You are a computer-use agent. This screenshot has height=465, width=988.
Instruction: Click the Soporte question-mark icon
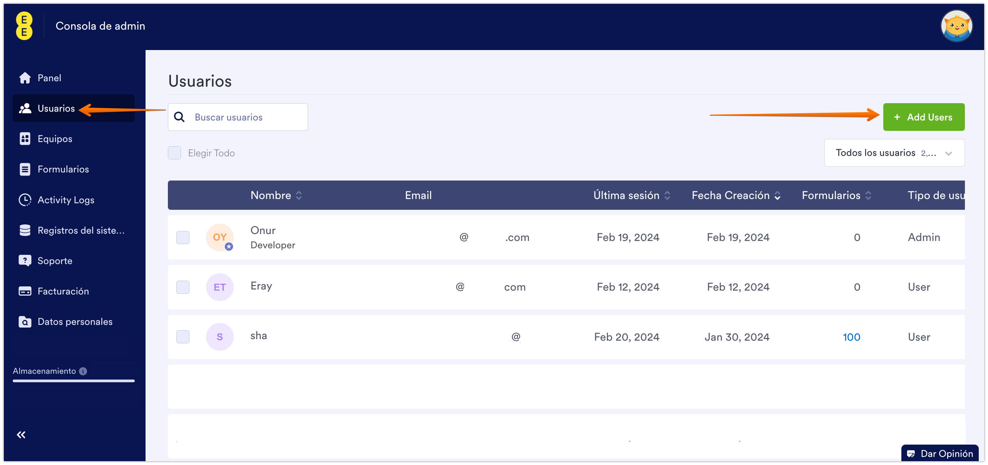pos(25,261)
